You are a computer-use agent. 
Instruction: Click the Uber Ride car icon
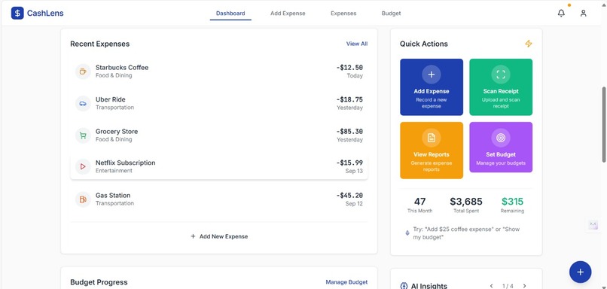pos(83,103)
